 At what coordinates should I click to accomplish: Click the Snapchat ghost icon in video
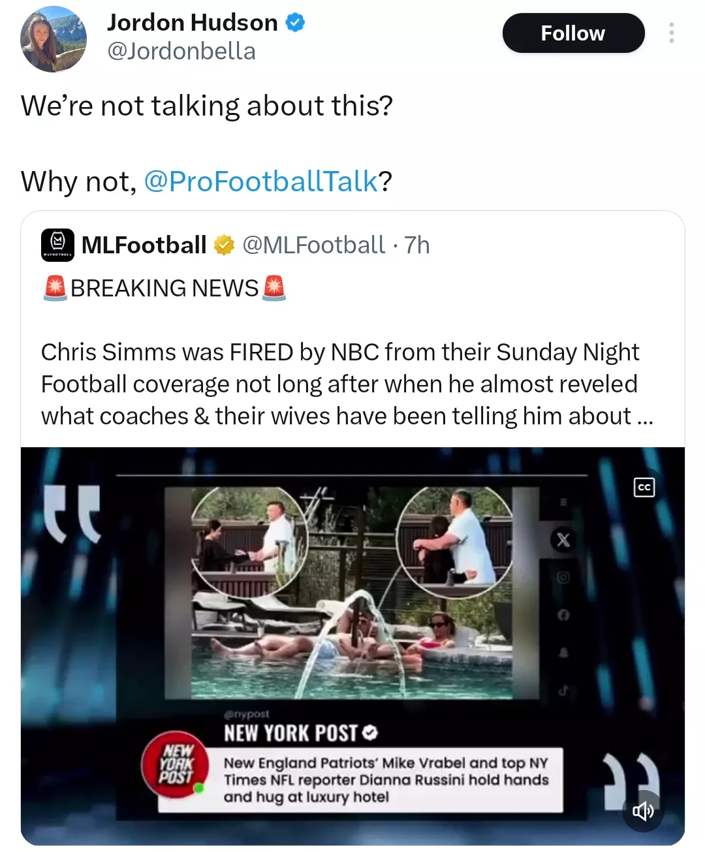pyautogui.click(x=563, y=653)
